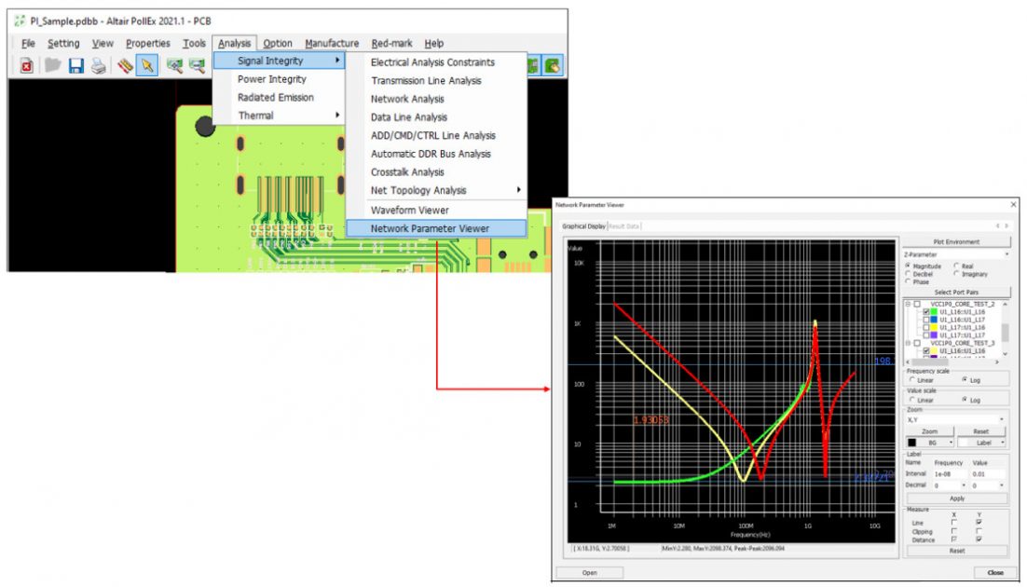The height and width of the screenshot is (587, 1027).
Task: Click the rightmost green toolbar icon
Action: (554, 65)
